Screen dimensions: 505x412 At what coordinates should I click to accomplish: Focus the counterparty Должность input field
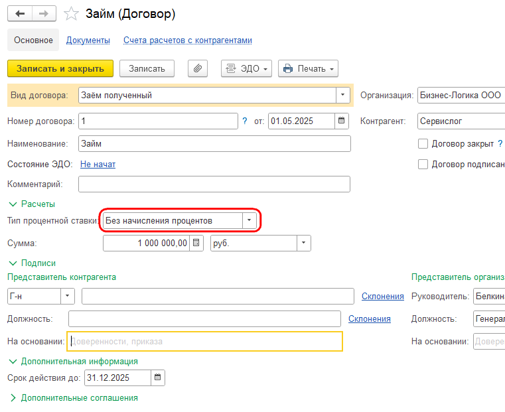[204, 318]
